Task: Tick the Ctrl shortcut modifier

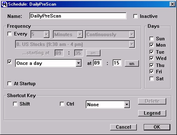Action: point(62,104)
